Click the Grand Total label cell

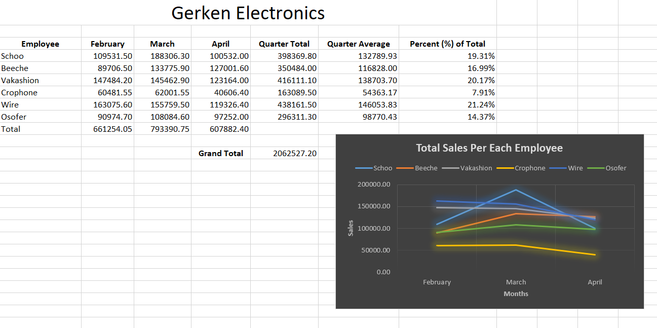pos(220,154)
